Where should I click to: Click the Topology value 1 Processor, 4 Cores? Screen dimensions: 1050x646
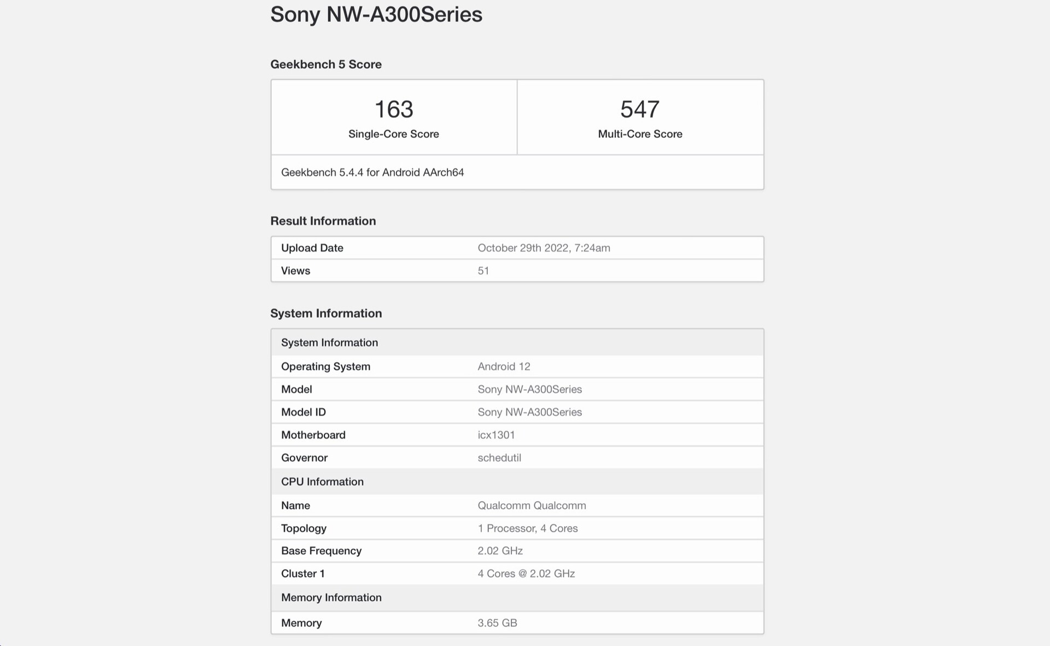pyautogui.click(x=527, y=528)
